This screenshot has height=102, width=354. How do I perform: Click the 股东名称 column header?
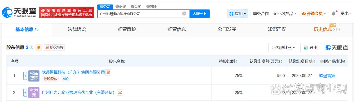(117, 61)
